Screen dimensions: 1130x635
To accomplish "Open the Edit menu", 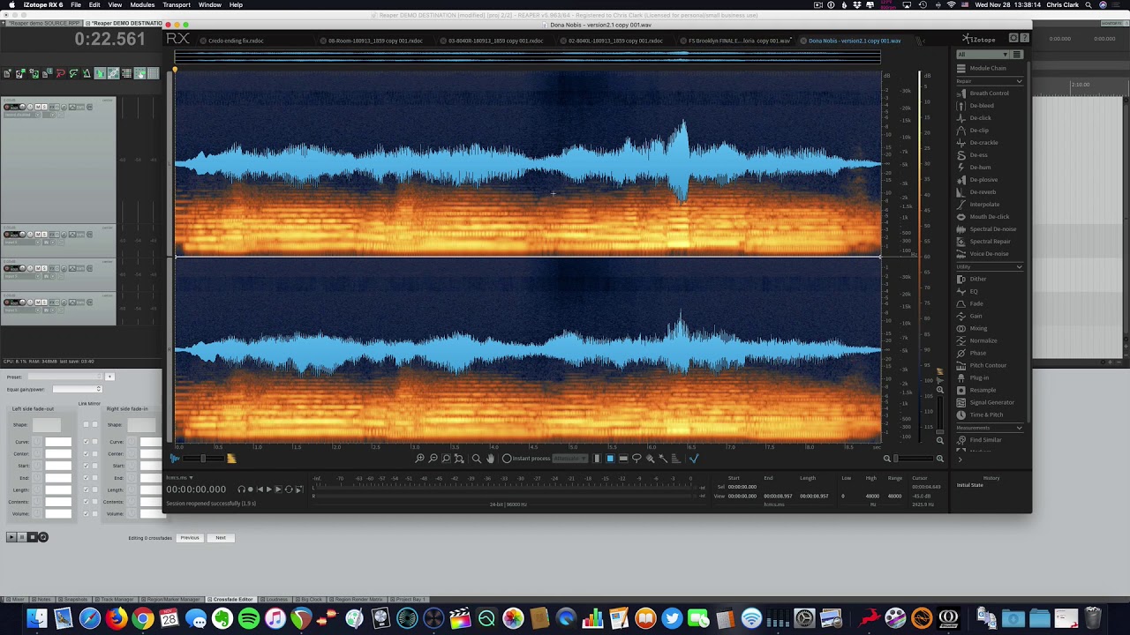I will [x=94, y=5].
